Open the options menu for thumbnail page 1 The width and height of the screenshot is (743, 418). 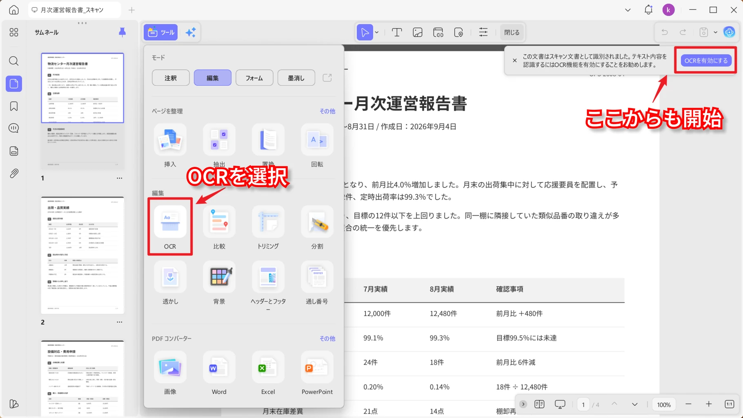tap(119, 178)
